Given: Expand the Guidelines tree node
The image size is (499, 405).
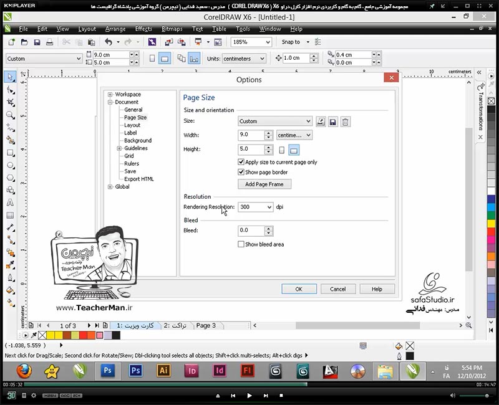Looking at the screenshot, I should tap(119, 148).
